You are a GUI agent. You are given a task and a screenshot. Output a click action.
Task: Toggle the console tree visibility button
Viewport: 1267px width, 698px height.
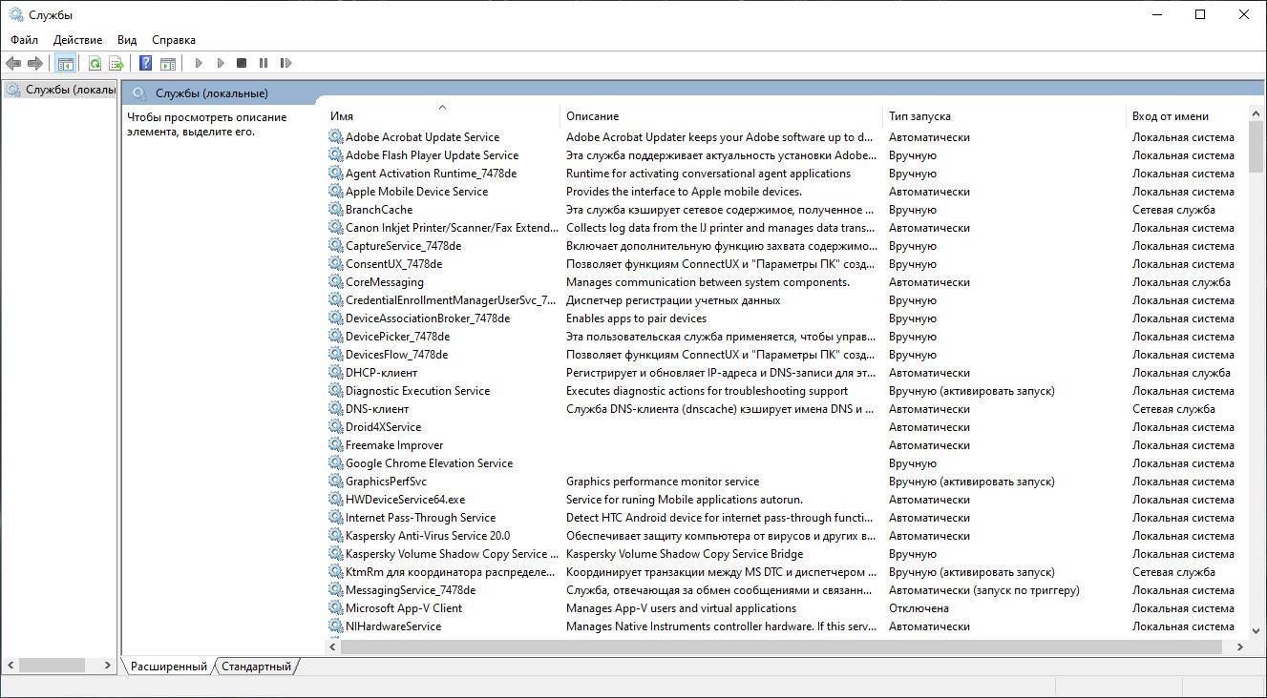66,63
